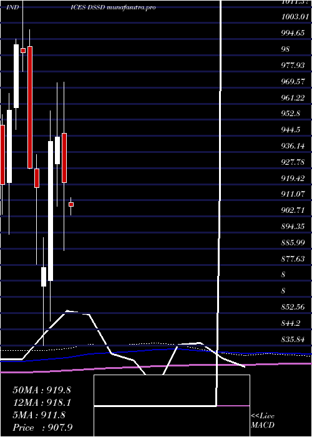The image size is (312, 437).
Task: Click the 927.78 price axis label
Action: click(x=293, y=162)
